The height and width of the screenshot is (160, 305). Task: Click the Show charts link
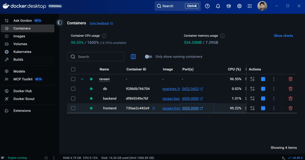pos(283,36)
